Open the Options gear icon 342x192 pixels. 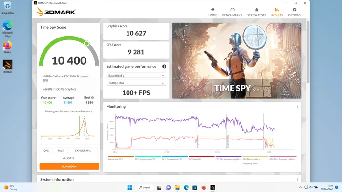294,10
